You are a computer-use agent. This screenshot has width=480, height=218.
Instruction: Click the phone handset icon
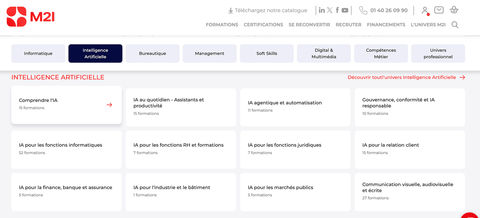point(363,10)
